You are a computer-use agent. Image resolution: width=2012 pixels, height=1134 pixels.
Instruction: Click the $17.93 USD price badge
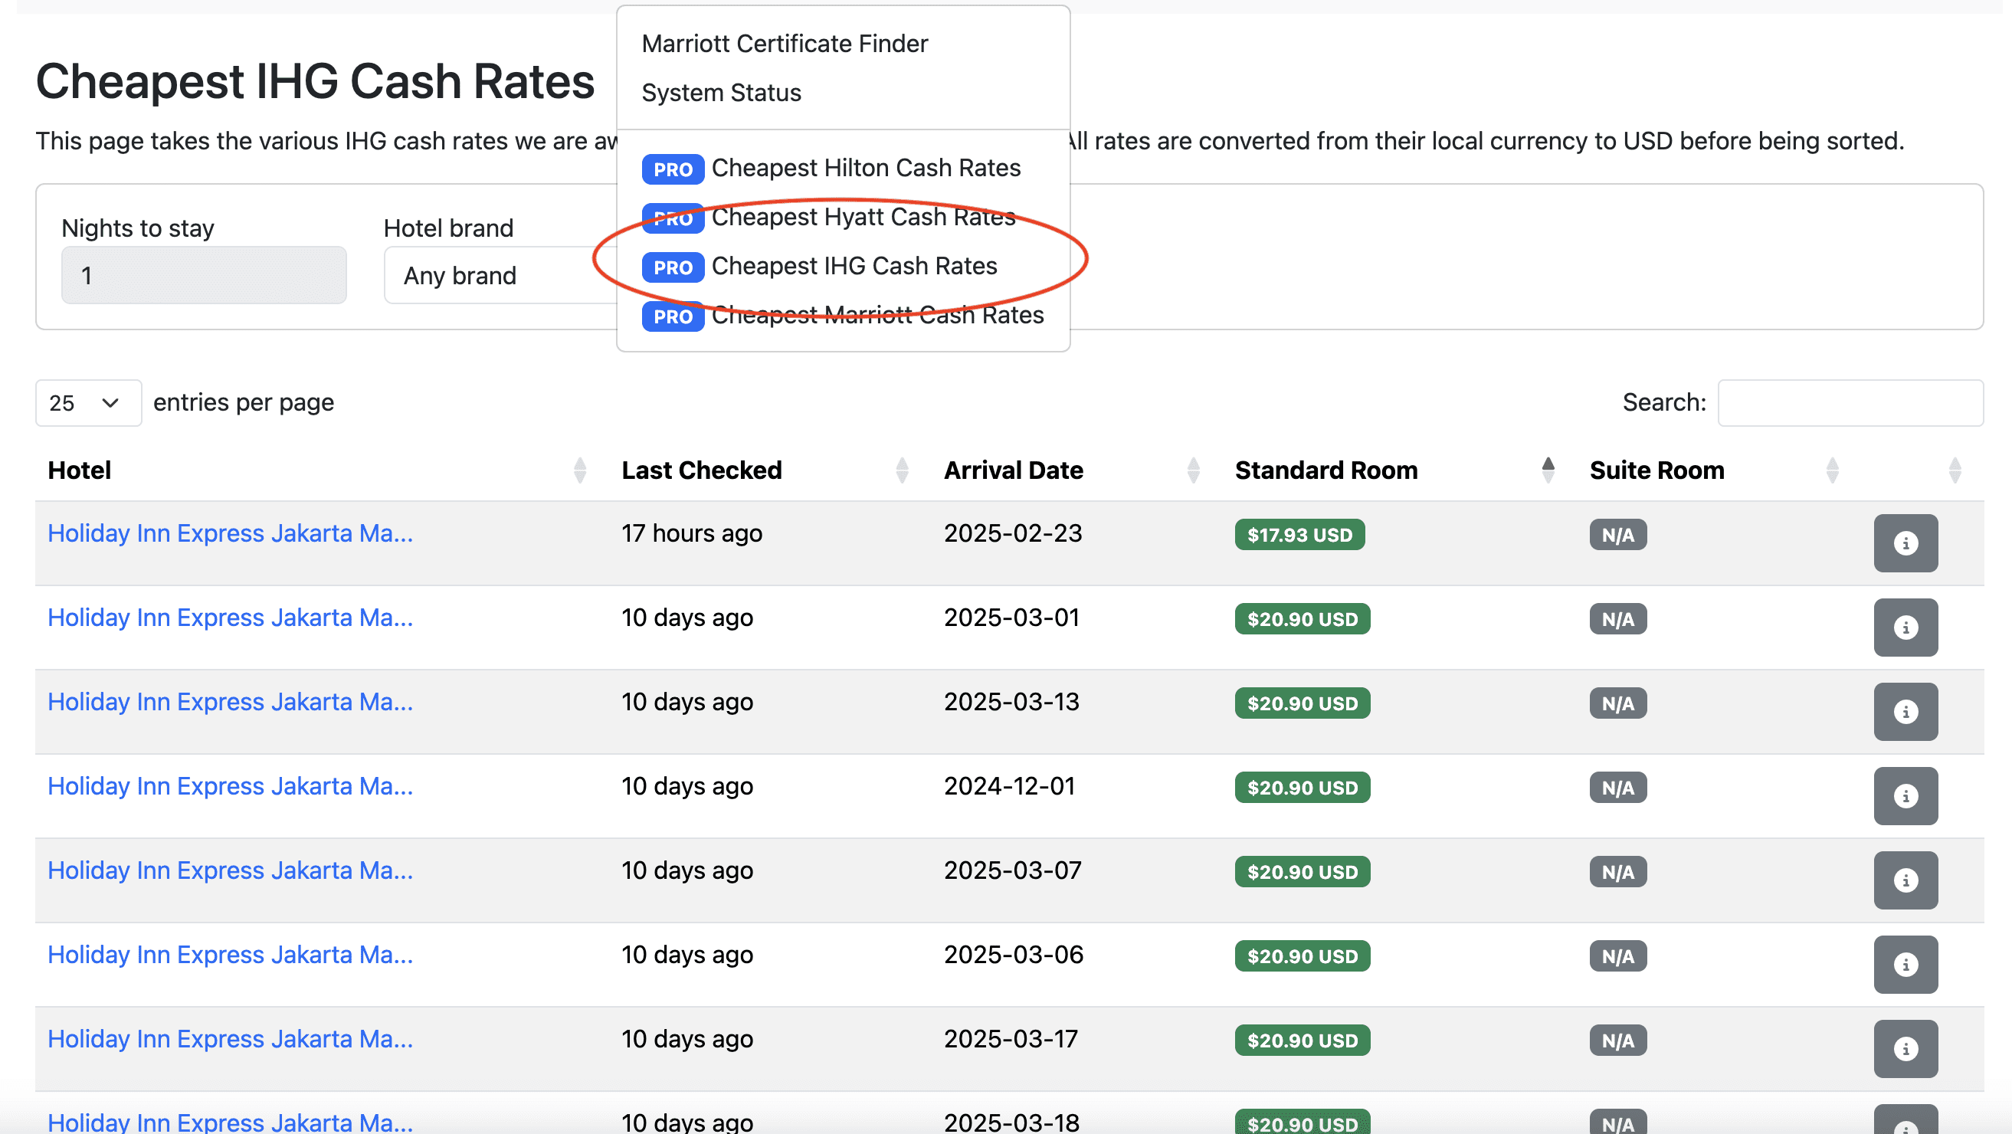pos(1299,535)
